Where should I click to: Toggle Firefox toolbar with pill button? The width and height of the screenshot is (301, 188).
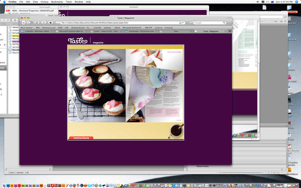click(x=229, y=18)
